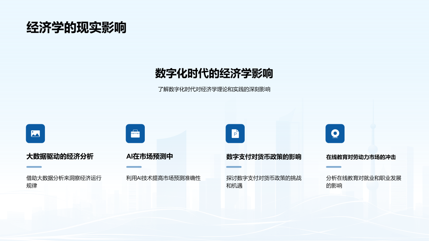429x241 pixels.
Task: Select the heading 数字化时代的经济学影响
Action: point(214,73)
